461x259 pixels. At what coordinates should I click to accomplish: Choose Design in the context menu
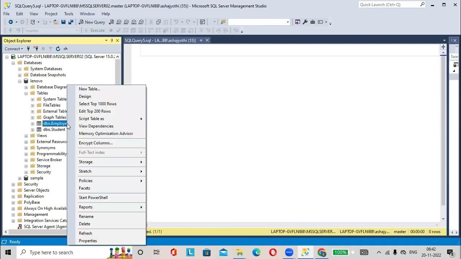coord(106,96)
